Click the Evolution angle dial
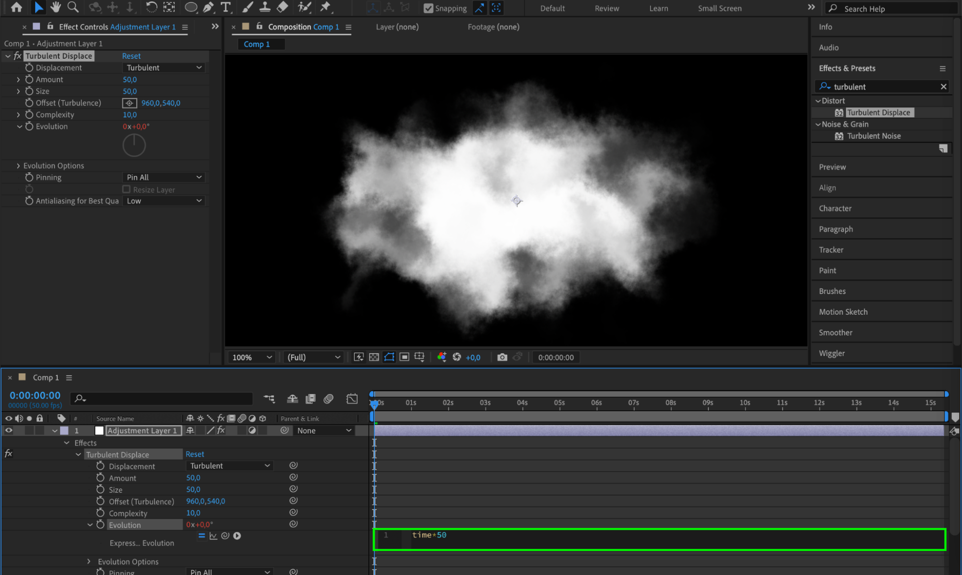The height and width of the screenshot is (575, 962). pos(134,145)
